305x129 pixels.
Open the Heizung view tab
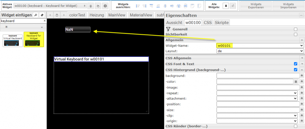click(x=97, y=15)
